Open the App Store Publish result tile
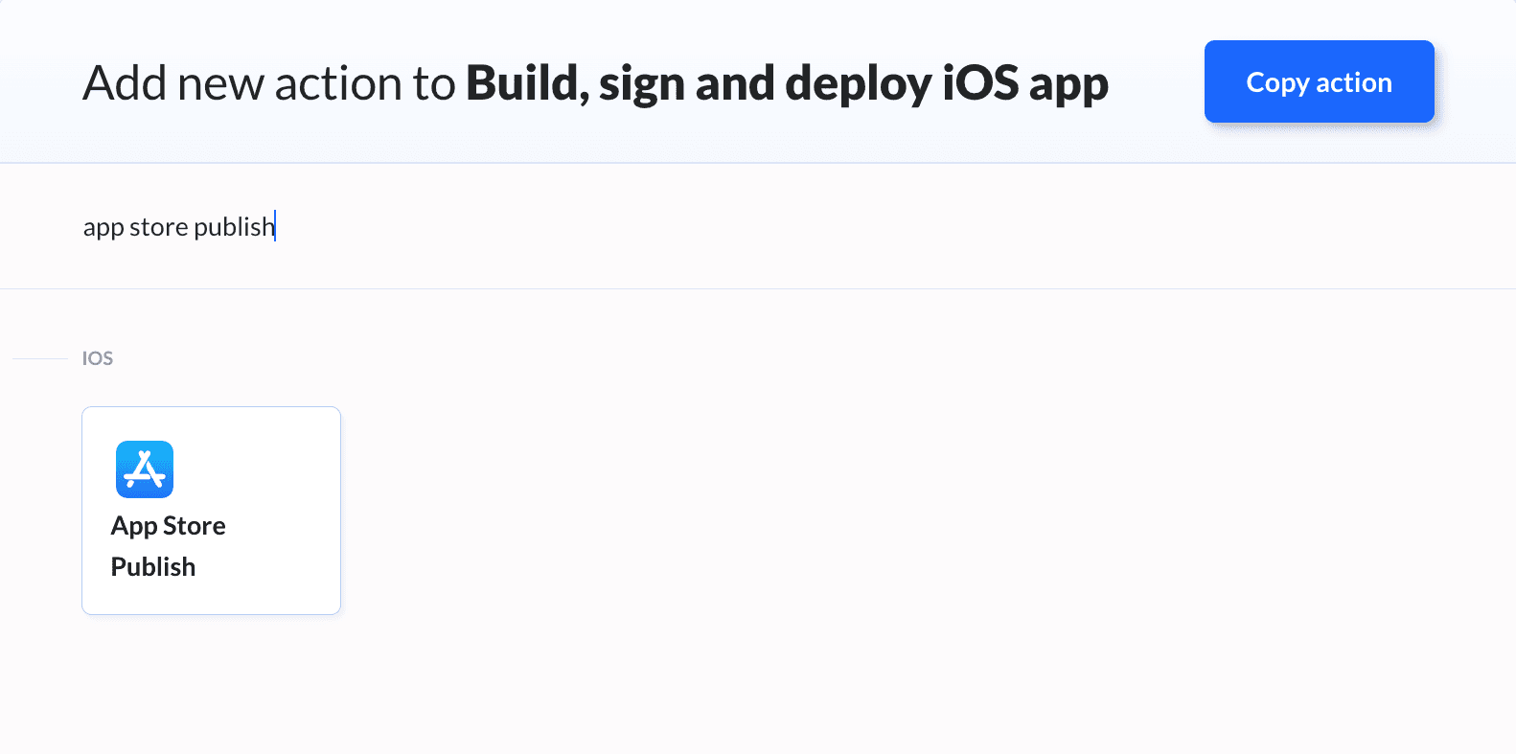Image resolution: width=1516 pixels, height=754 pixels. [211, 510]
